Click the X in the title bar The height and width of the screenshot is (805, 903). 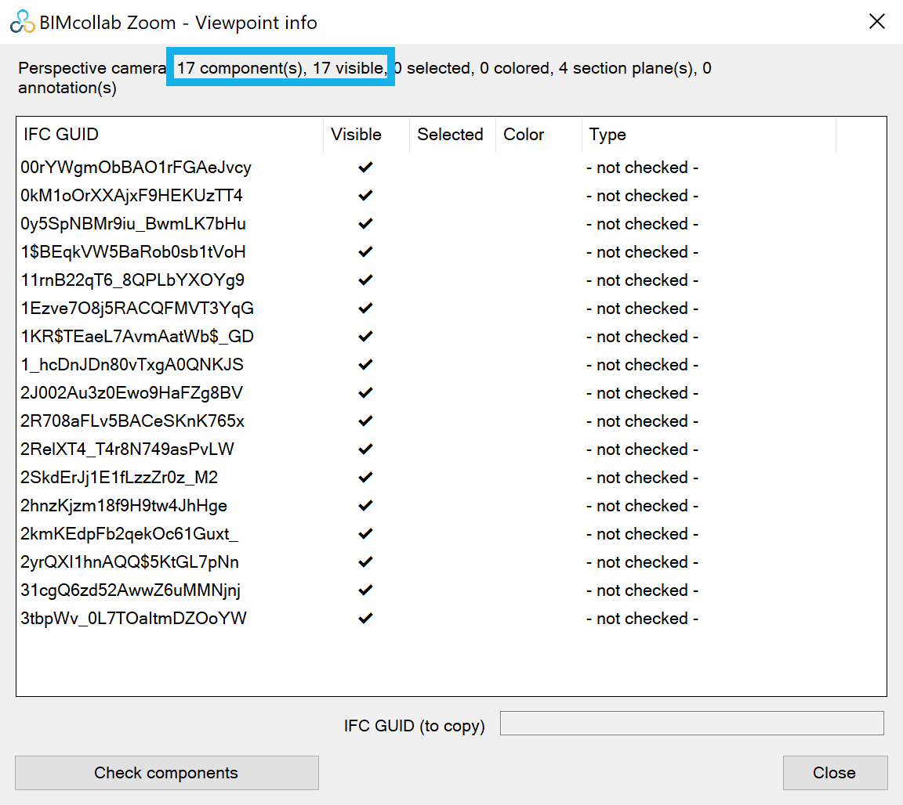[x=876, y=21]
